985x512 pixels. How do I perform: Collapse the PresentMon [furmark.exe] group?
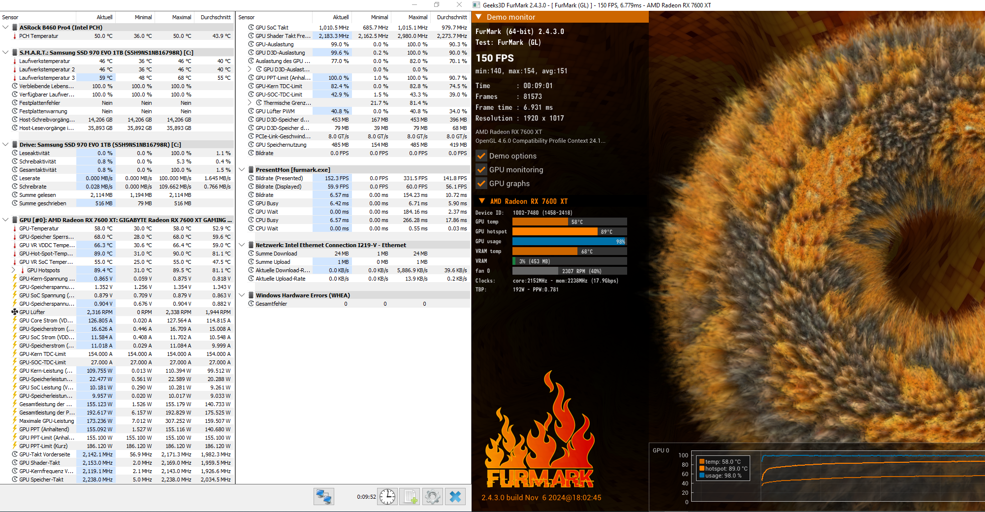tap(242, 170)
